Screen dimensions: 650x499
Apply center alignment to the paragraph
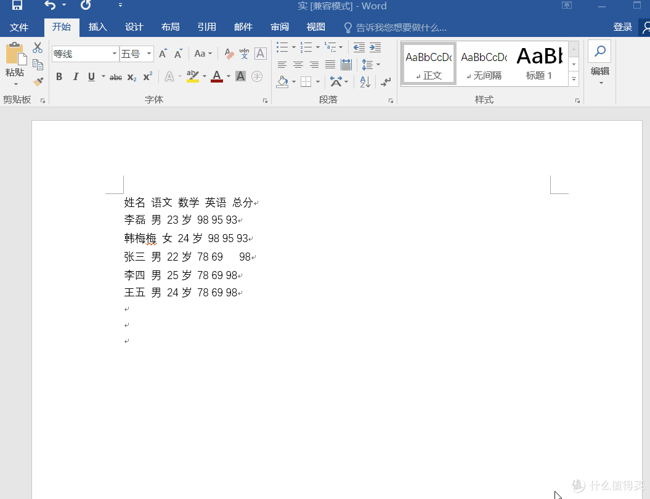tap(298, 65)
